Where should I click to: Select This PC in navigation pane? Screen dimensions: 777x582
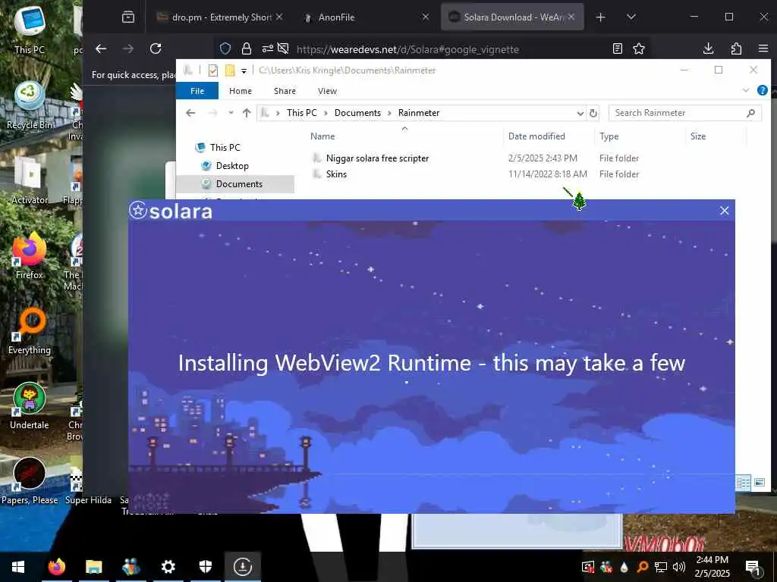coord(225,148)
